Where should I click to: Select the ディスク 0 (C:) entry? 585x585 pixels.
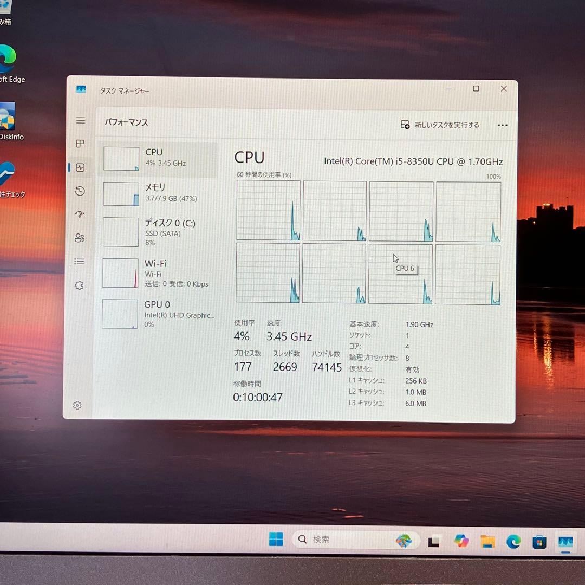(x=158, y=232)
